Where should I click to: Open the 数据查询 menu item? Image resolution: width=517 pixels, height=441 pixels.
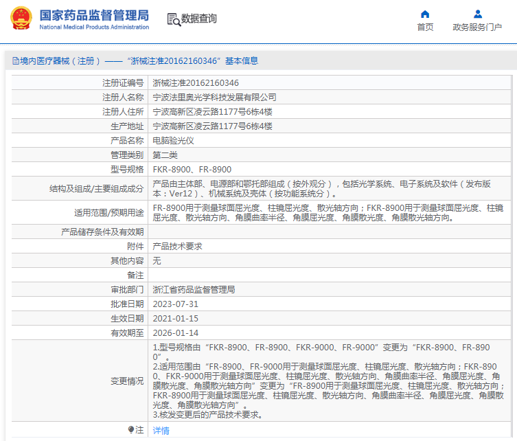coord(198,19)
